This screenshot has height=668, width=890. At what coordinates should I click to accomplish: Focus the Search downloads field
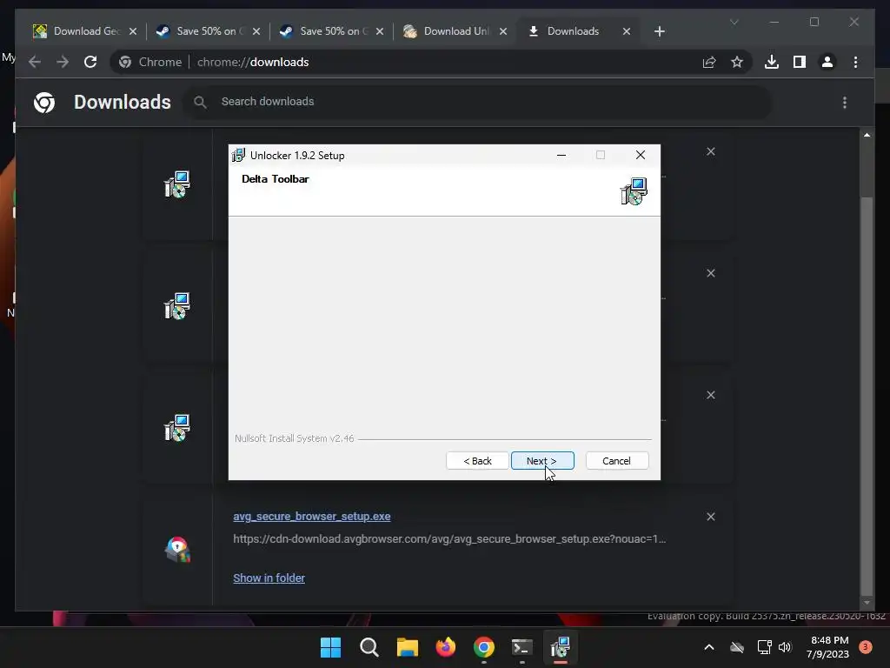click(x=477, y=102)
